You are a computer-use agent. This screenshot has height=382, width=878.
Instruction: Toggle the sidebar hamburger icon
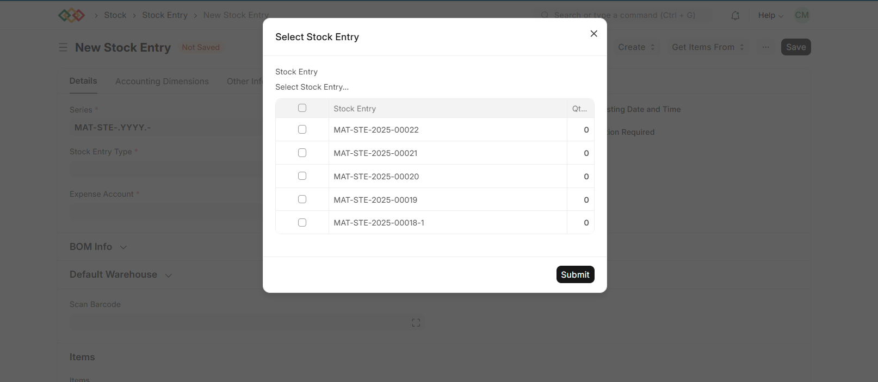[x=63, y=47]
